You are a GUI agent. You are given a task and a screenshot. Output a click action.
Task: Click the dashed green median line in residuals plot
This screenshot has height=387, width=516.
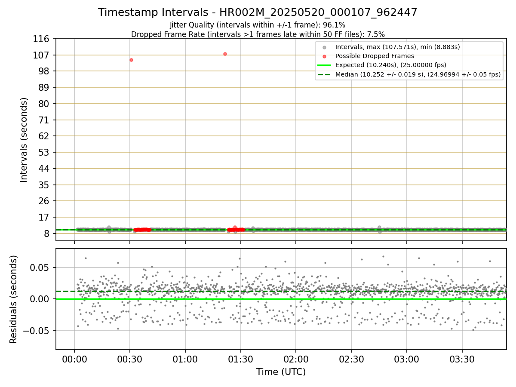tap(281, 292)
